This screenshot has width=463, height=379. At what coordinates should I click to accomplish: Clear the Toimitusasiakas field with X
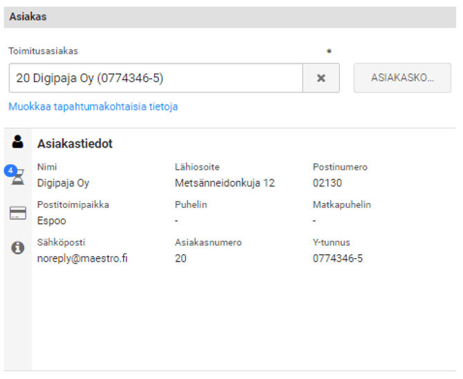tap(321, 78)
